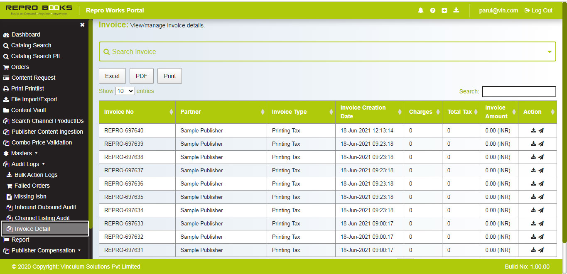Select Invoice Detail in the sidebar

pyautogui.click(x=33, y=228)
